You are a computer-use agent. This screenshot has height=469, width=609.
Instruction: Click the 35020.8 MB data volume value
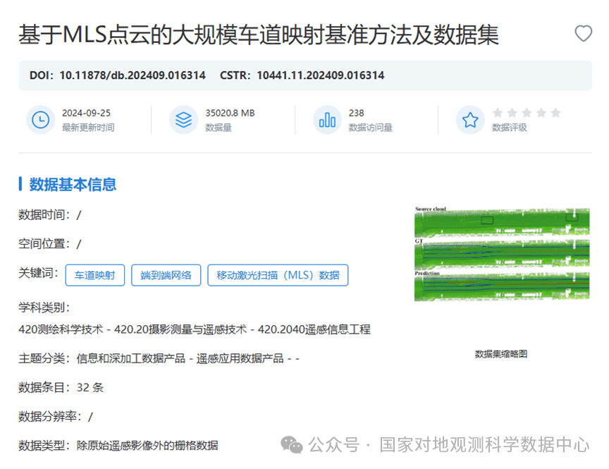point(230,113)
